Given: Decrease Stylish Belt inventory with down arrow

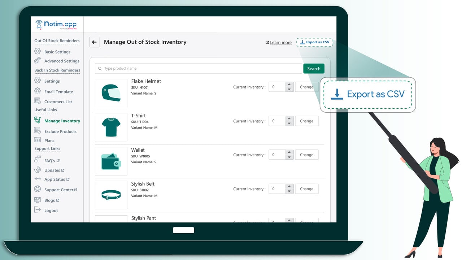Looking at the screenshot, I should 289,191.
